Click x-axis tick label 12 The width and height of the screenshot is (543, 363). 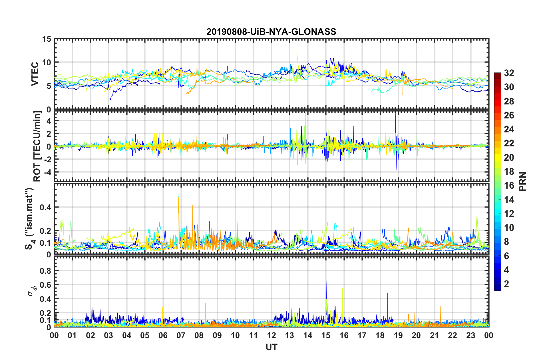coord(271,335)
